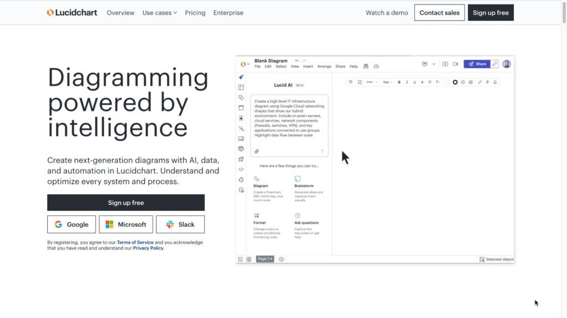Select the image insert icon in sidebar

click(240, 138)
